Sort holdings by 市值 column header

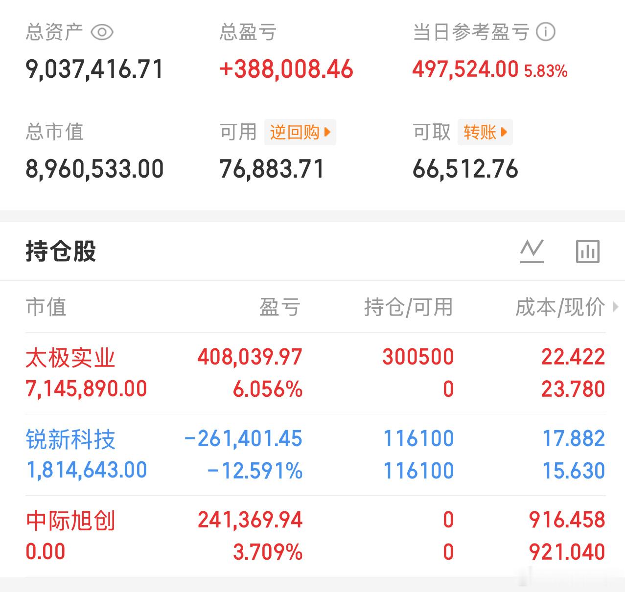coord(46,307)
